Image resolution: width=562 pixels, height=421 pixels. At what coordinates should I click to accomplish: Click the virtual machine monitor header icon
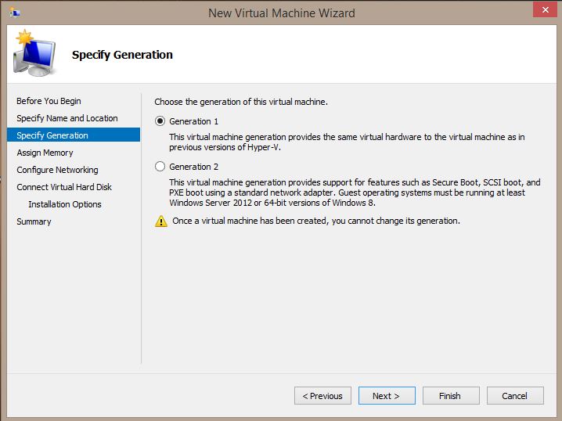34,53
